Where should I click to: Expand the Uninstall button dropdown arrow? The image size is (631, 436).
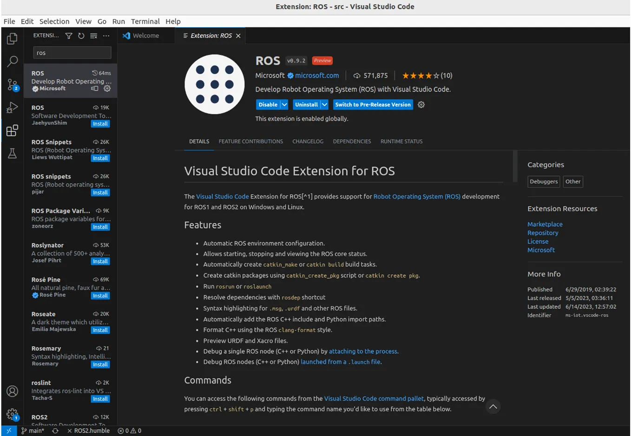pyautogui.click(x=324, y=104)
